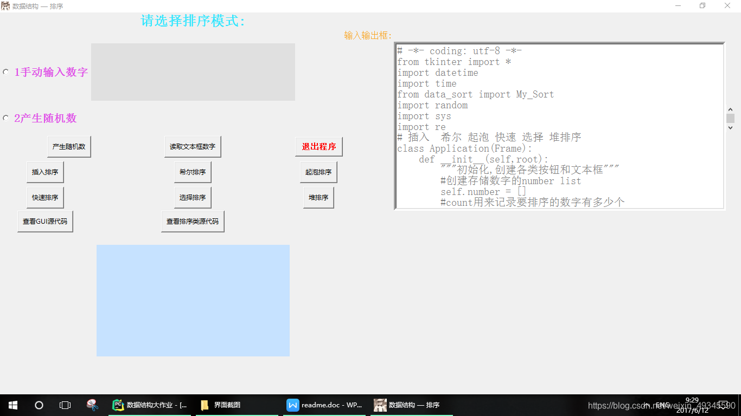Open 查看GUI源代码 button
Screen dimensions: 741x416
(45, 222)
